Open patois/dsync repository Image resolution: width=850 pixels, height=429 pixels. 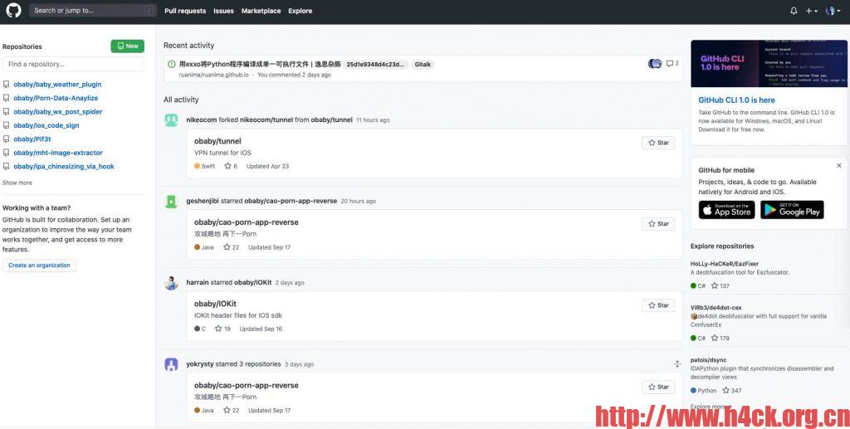tap(708, 359)
